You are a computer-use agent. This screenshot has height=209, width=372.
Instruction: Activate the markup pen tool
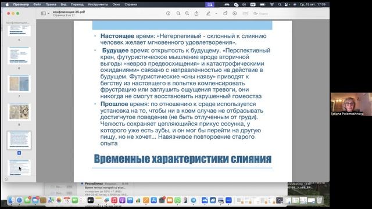click(x=208, y=13)
